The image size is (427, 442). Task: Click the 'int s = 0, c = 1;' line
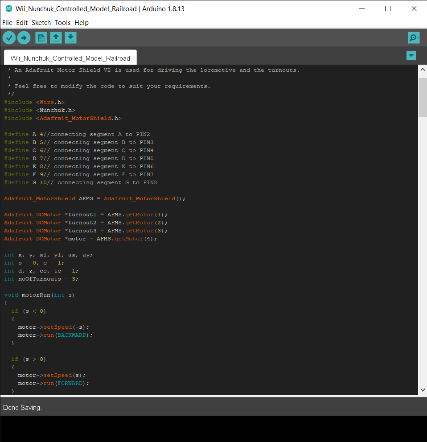(34, 263)
